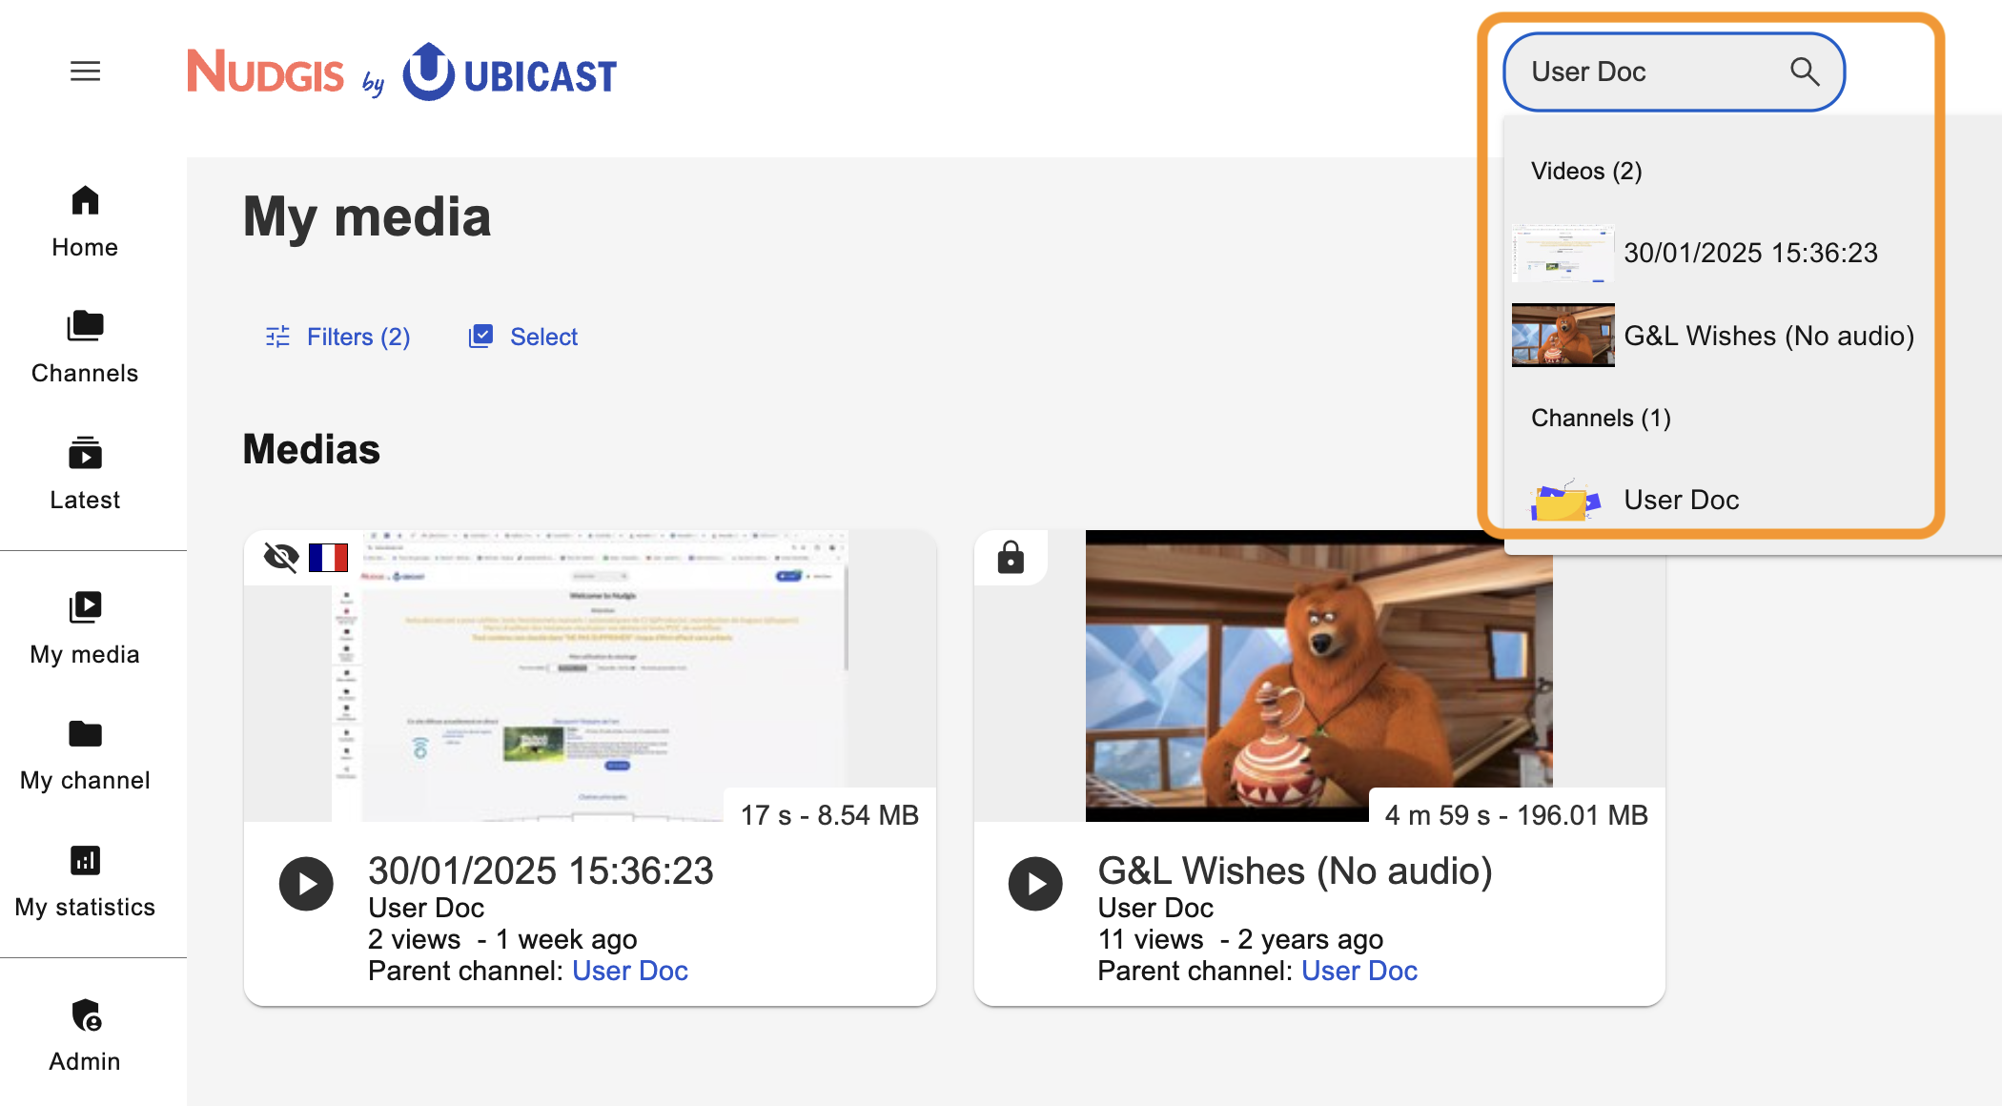This screenshot has width=2002, height=1106.
Task: Click the bear thumbnail in search results
Action: [1563, 336]
